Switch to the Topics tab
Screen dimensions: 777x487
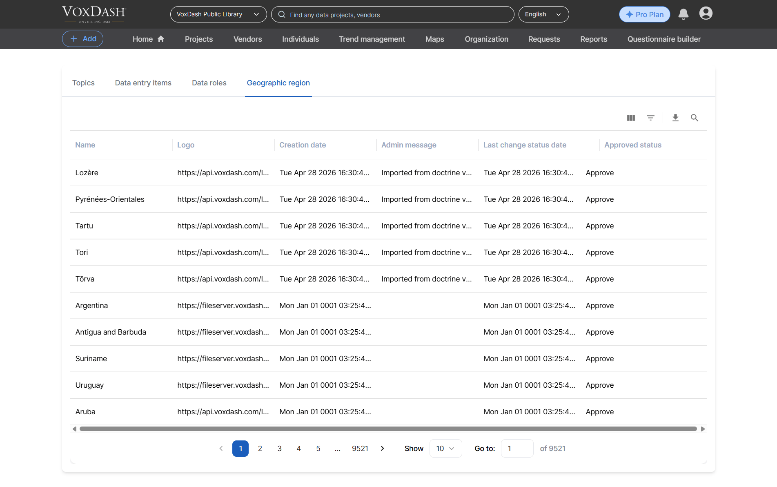(83, 83)
